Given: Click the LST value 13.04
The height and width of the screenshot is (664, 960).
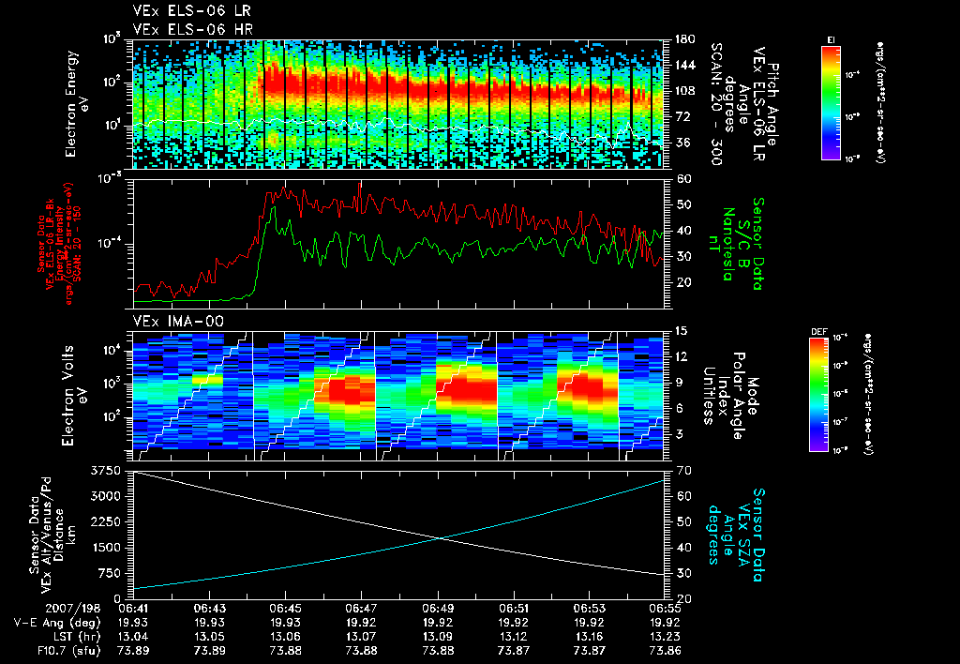Looking at the screenshot, I should 133,637.
